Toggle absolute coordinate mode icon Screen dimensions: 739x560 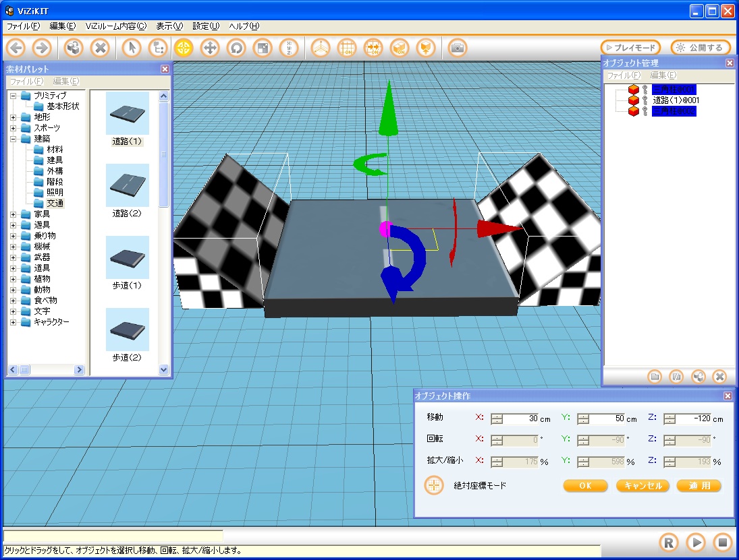434,485
